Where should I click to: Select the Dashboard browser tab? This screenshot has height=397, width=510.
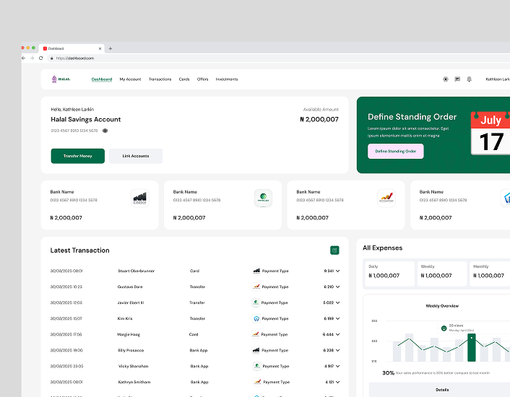72,48
